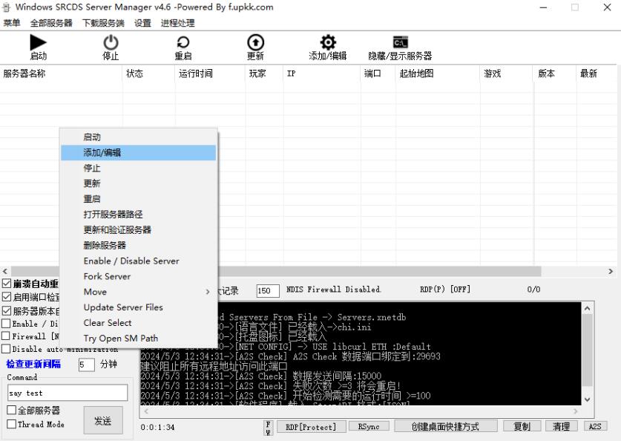
Task: Toggle the Firewall checkbox
Action: pyautogui.click(x=6, y=336)
